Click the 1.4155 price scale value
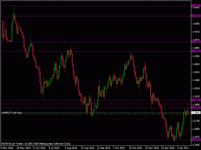Screen dimensions: 201x150 point(196,32)
